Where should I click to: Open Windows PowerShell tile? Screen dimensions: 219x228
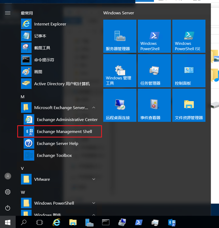click(x=154, y=36)
